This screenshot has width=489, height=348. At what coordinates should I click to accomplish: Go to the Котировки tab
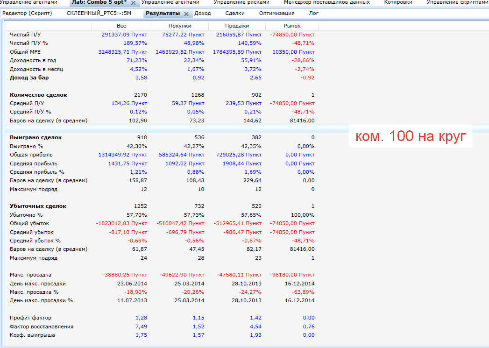[x=398, y=2]
